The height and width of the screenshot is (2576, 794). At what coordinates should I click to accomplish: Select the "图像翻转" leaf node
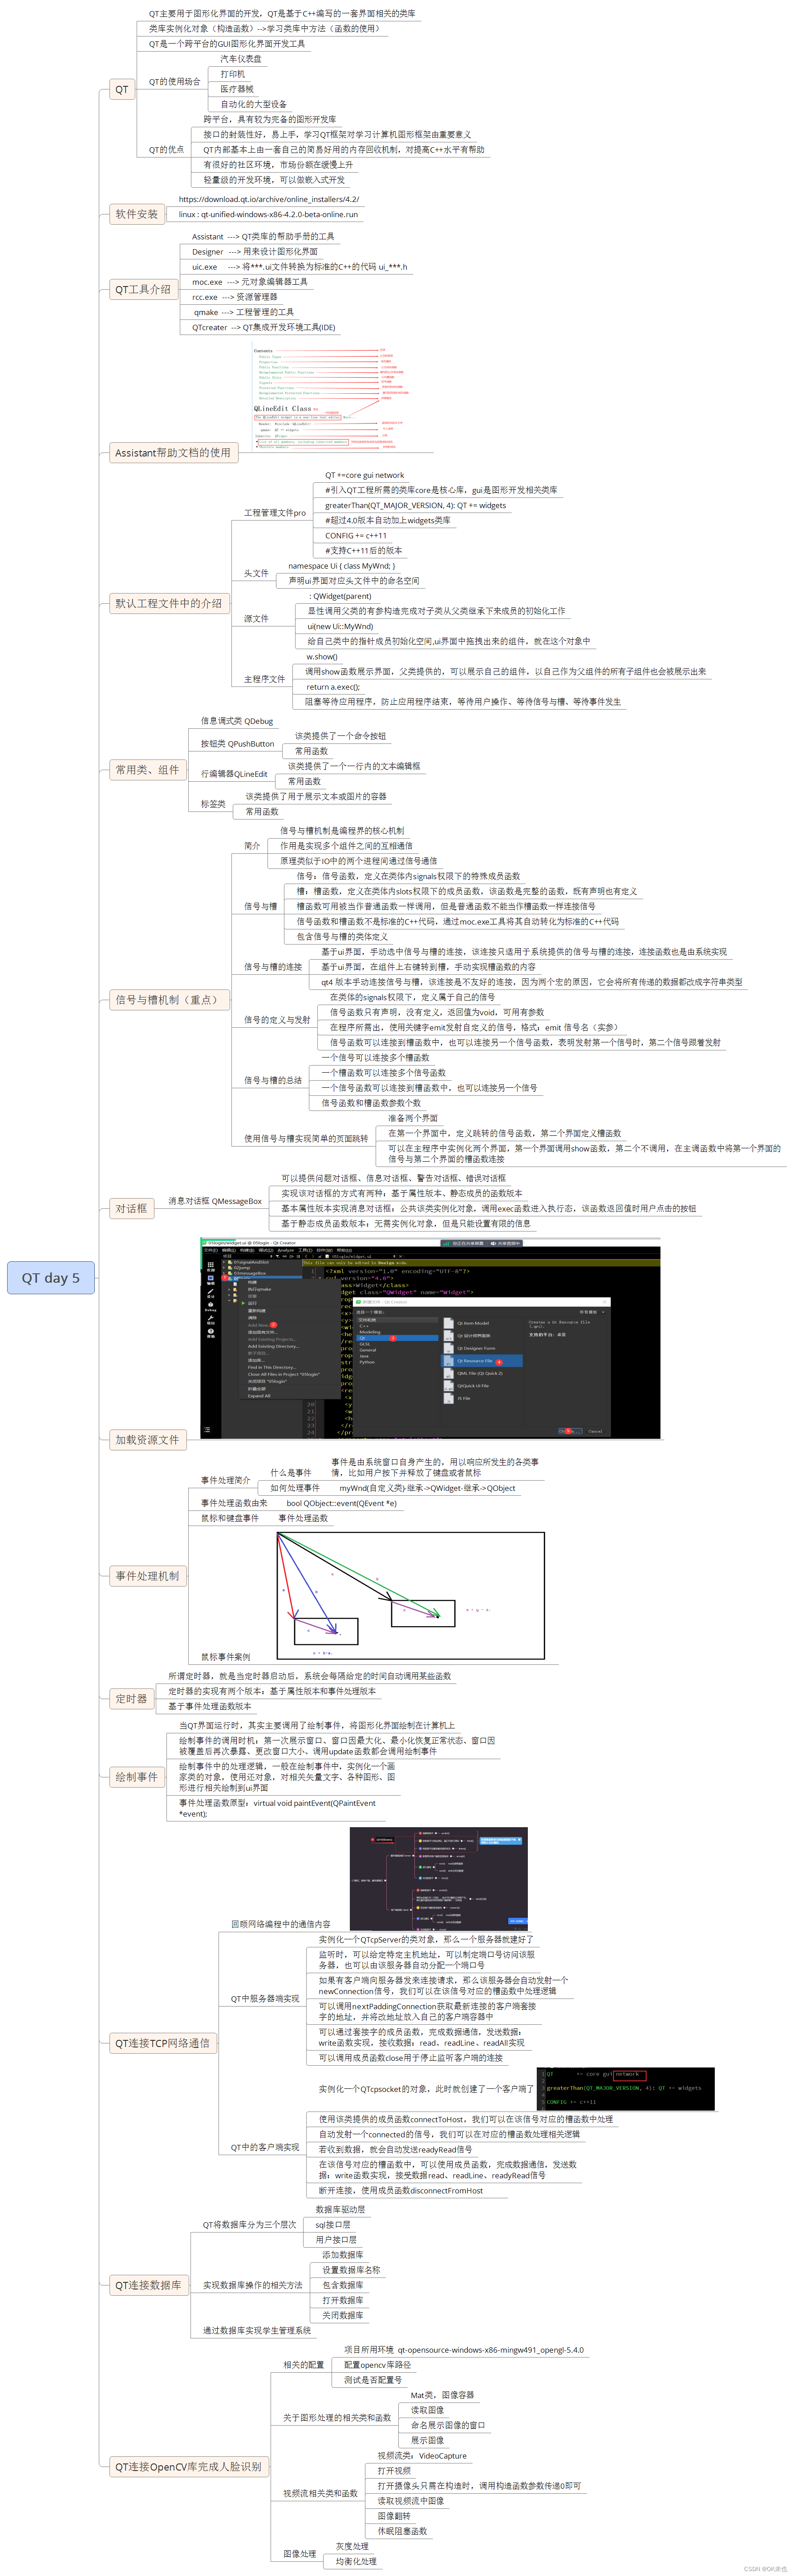click(x=394, y=2516)
